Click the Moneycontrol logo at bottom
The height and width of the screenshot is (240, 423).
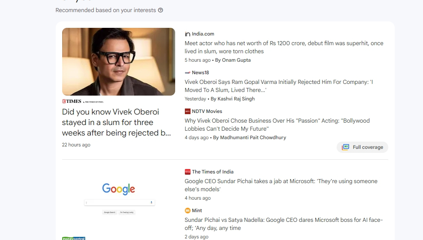point(73,238)
